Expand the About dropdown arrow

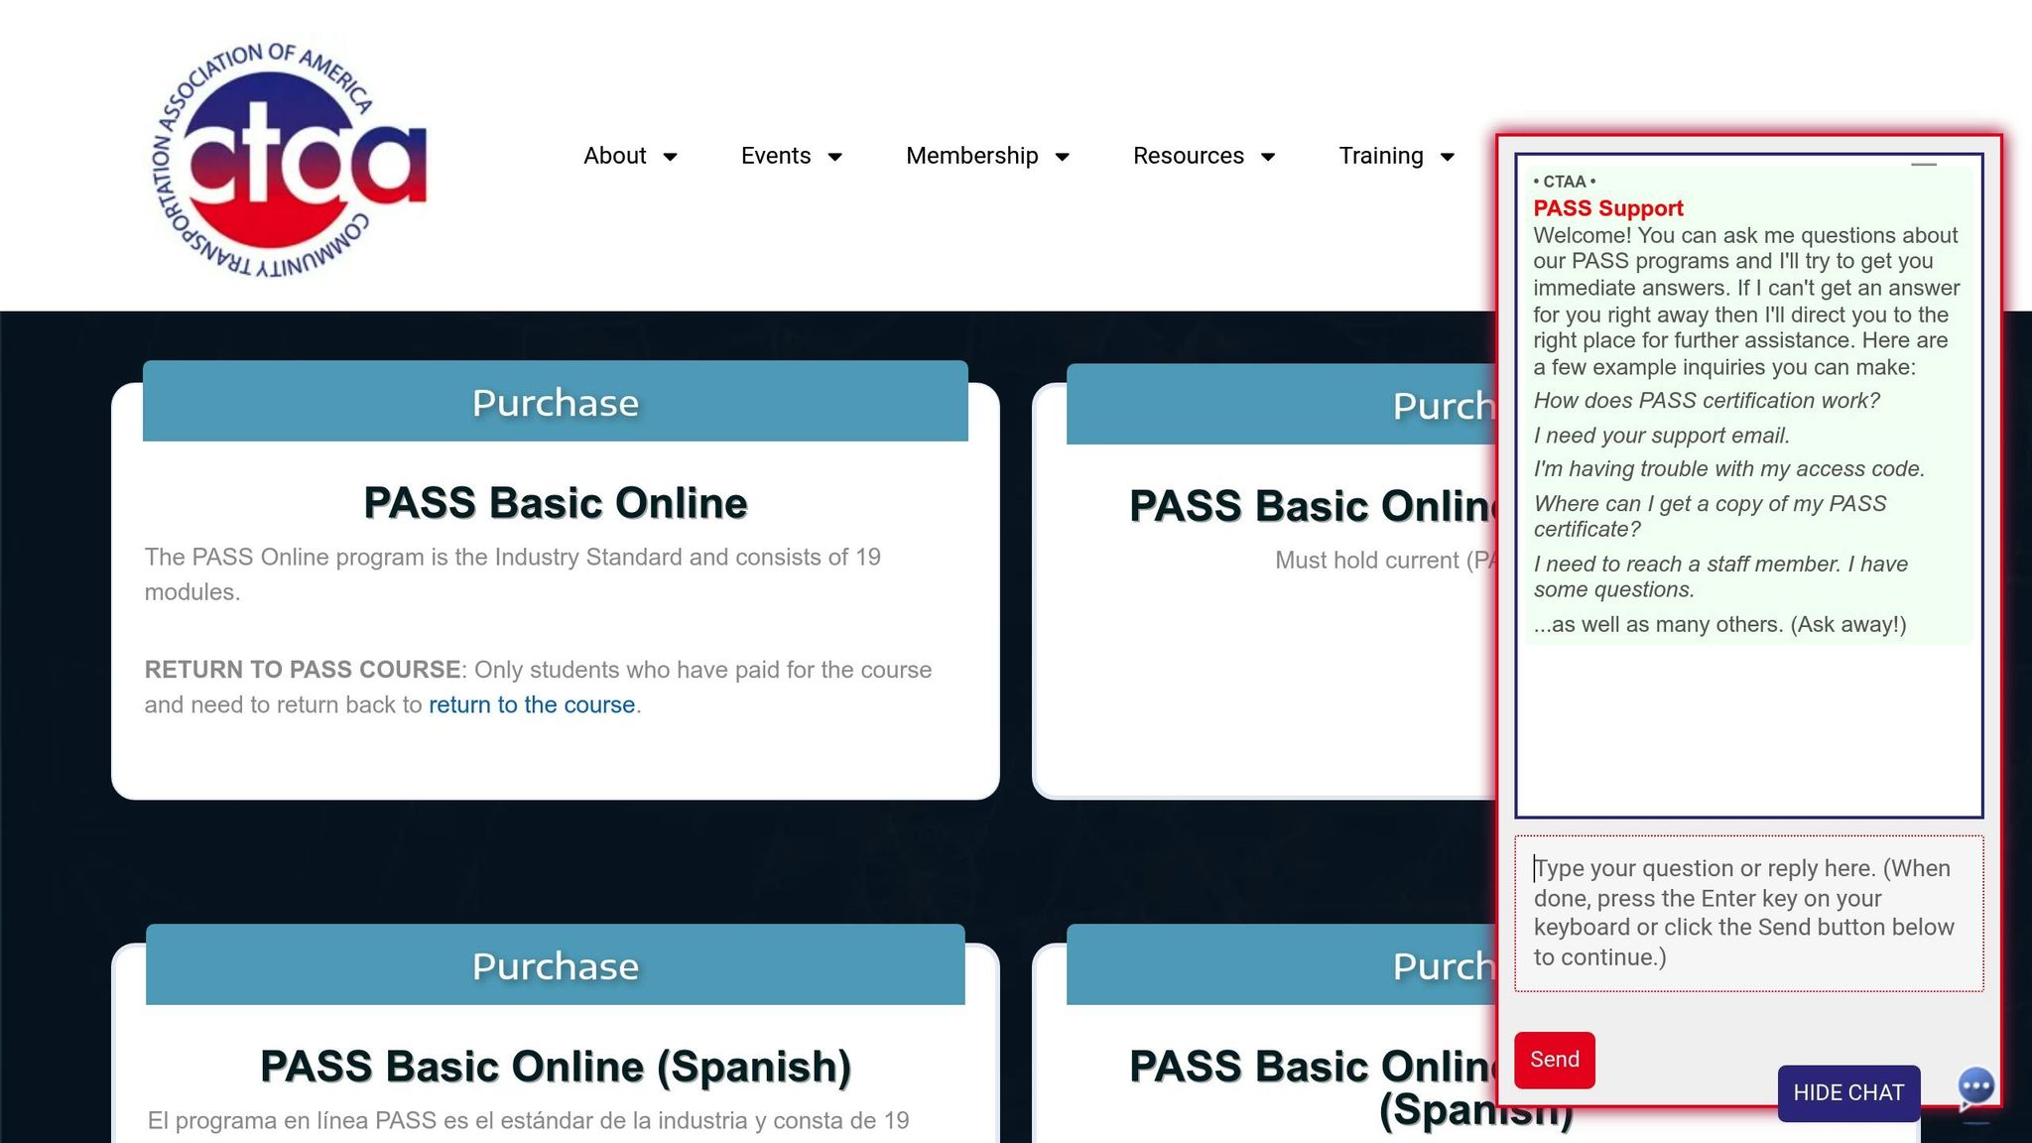point(671,157)
